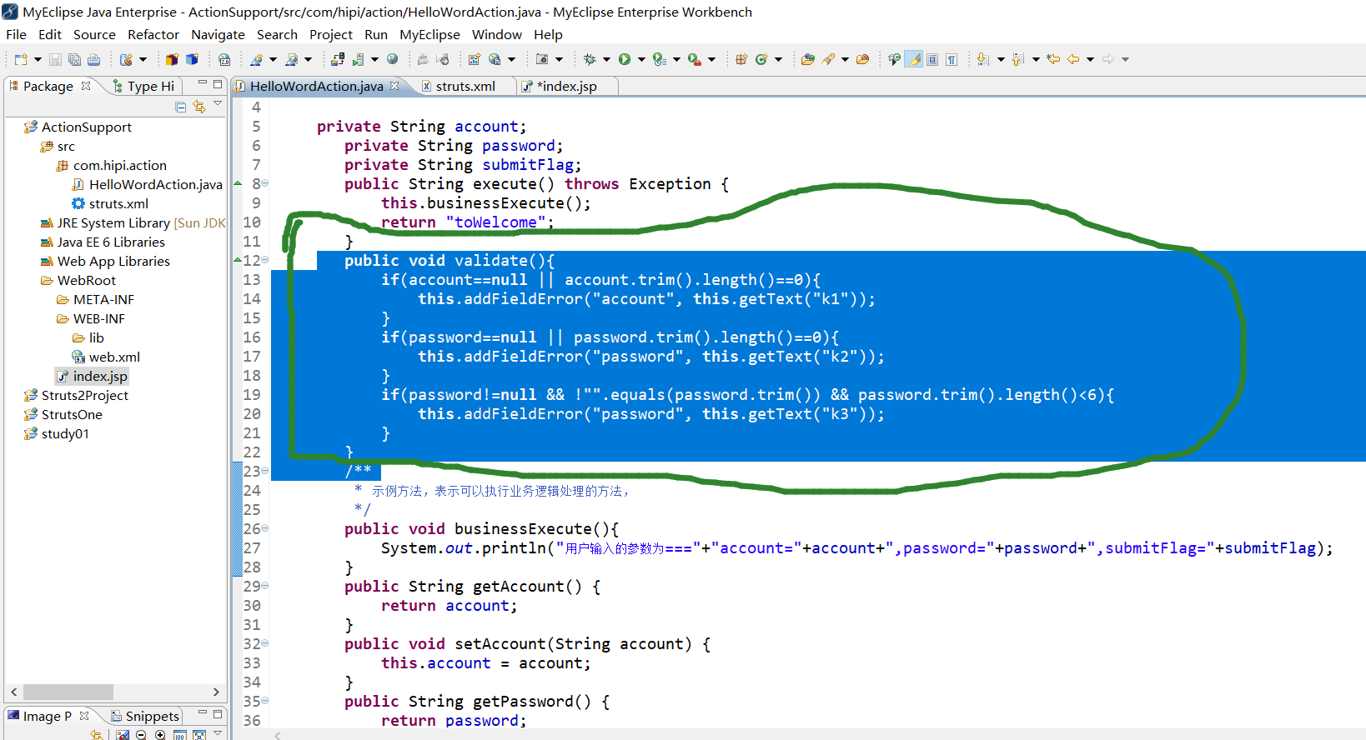Open the New file dropdown arrow
The image size is (1366, 740).
[x=38, y=59]
